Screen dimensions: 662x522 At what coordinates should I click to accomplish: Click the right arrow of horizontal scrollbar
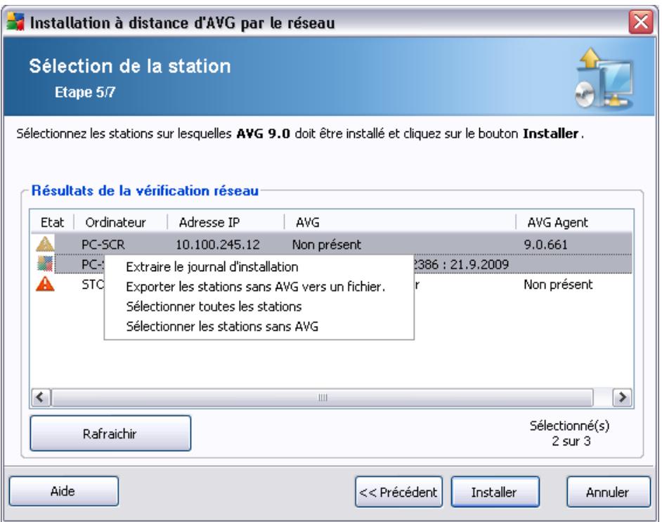click(x=623, y=398)
